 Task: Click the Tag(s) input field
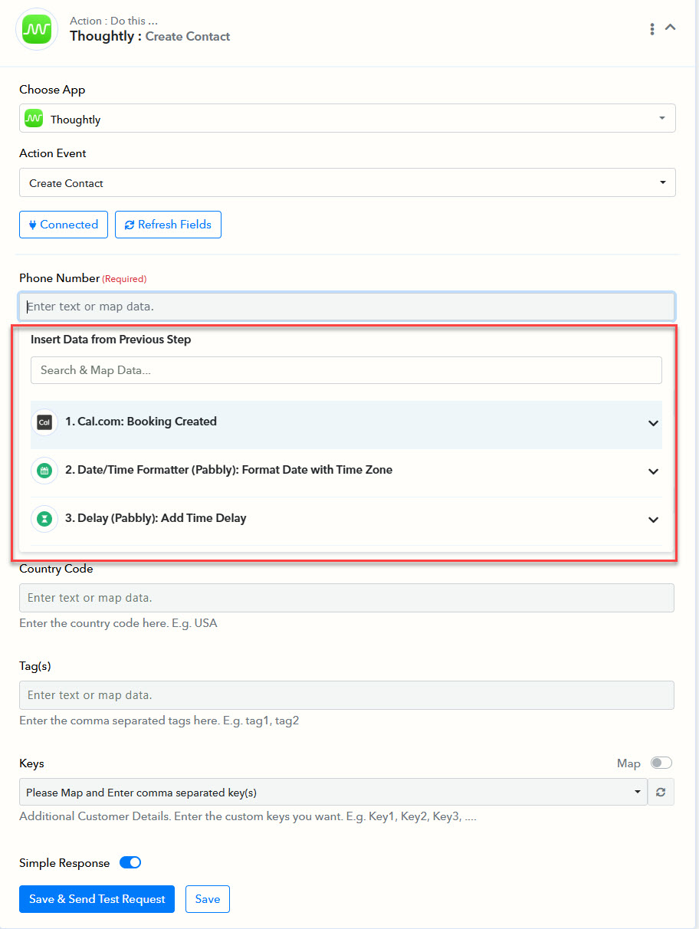pyautogui.click(x=346, y=695)
